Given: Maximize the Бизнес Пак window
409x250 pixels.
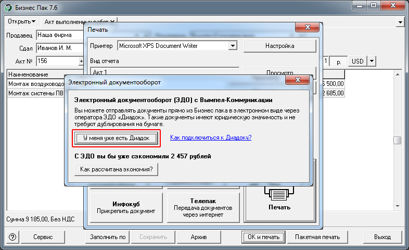Looking at the screenshot, I should pyautogui.click(x=374, y=6).
